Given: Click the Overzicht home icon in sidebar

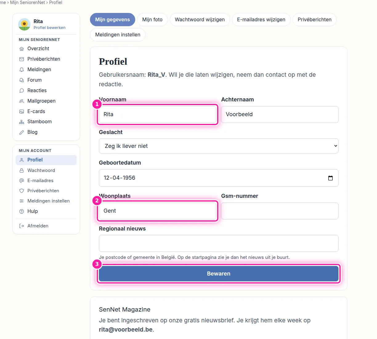Looking at the screenshot, I should (22, 49).
